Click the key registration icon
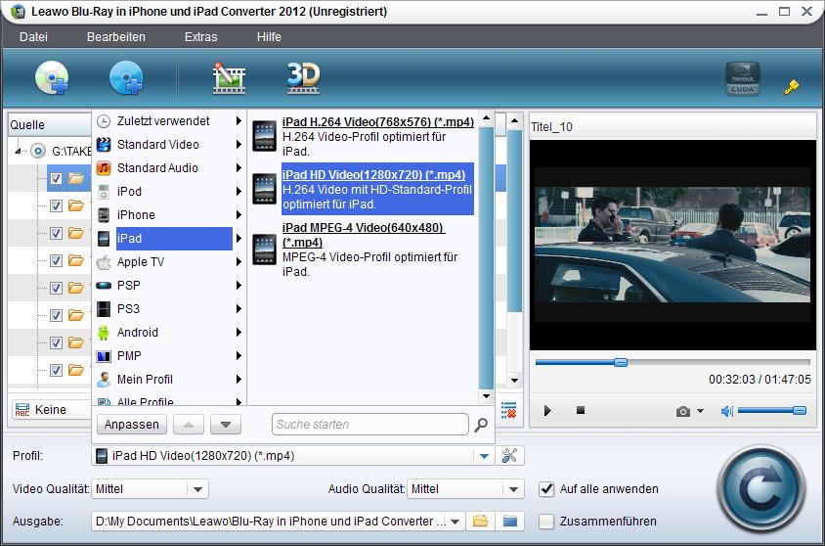Screen dimensions: 825x546 coord(791,87)
